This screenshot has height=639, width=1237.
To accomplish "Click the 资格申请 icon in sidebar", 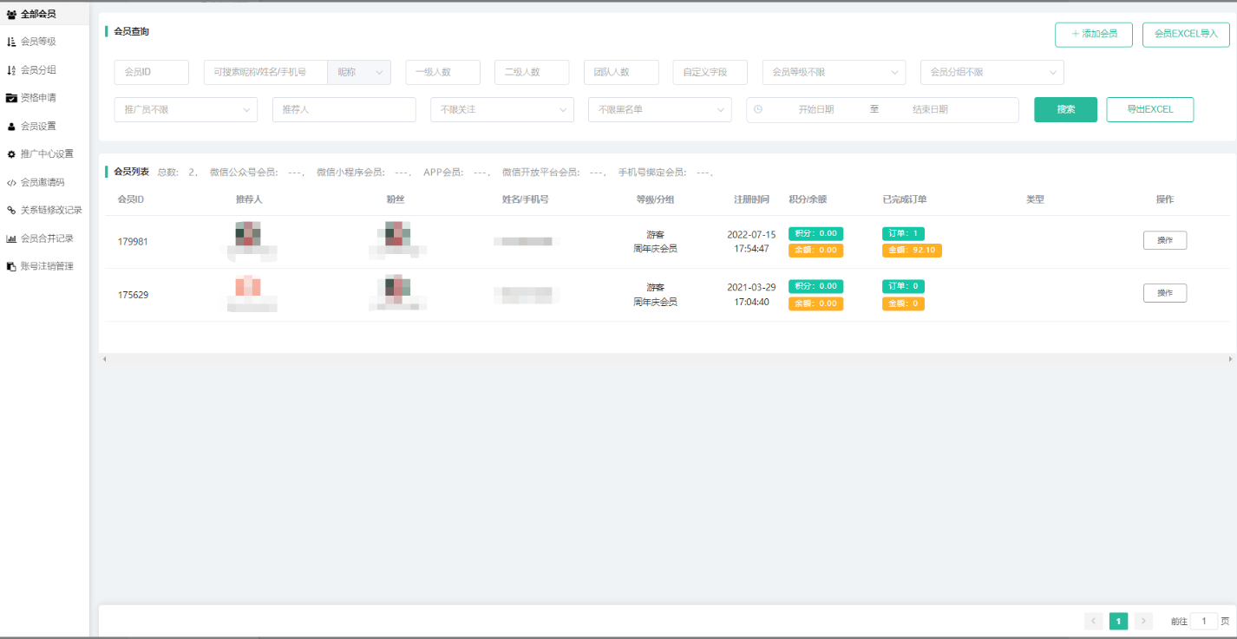I will coord(11,98).
